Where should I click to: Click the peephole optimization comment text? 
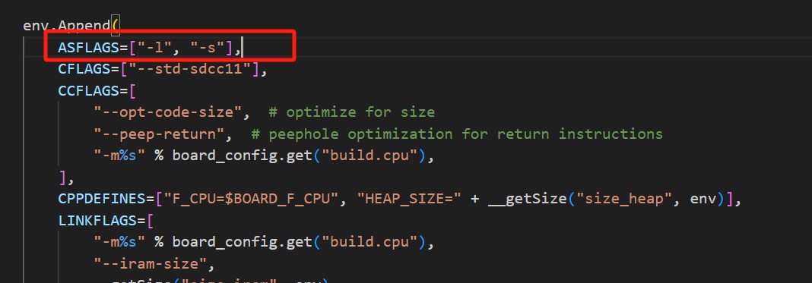click(457, 134)
